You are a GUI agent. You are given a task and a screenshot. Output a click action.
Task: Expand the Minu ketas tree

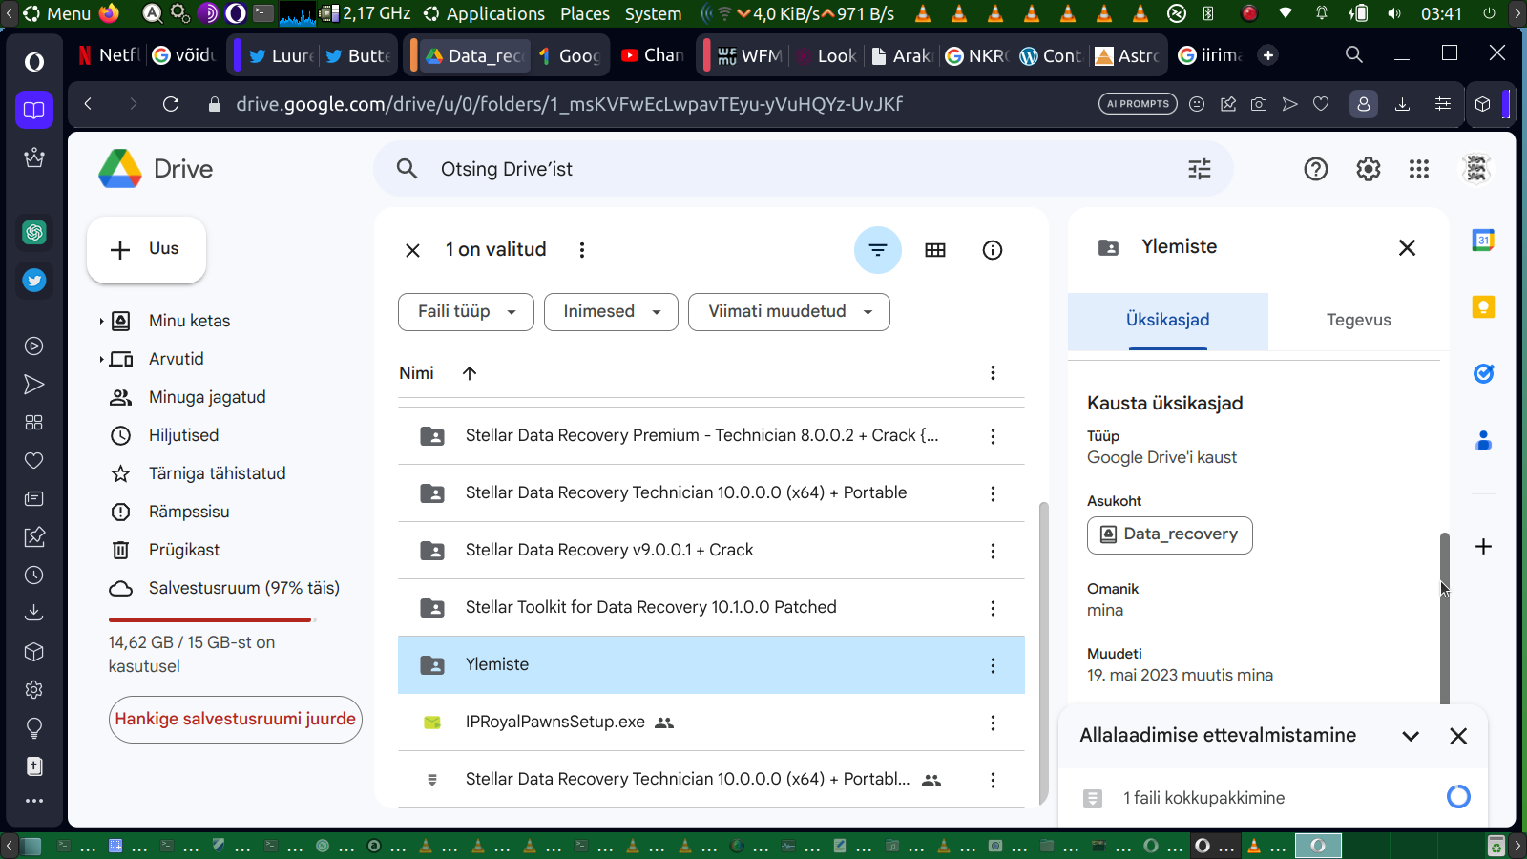click(101, 322)
